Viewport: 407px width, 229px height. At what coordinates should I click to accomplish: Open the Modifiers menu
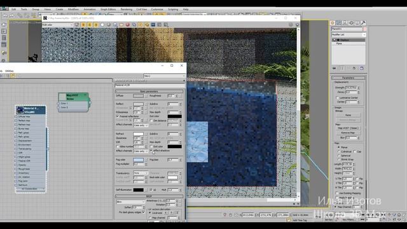[x=73, y=10]
